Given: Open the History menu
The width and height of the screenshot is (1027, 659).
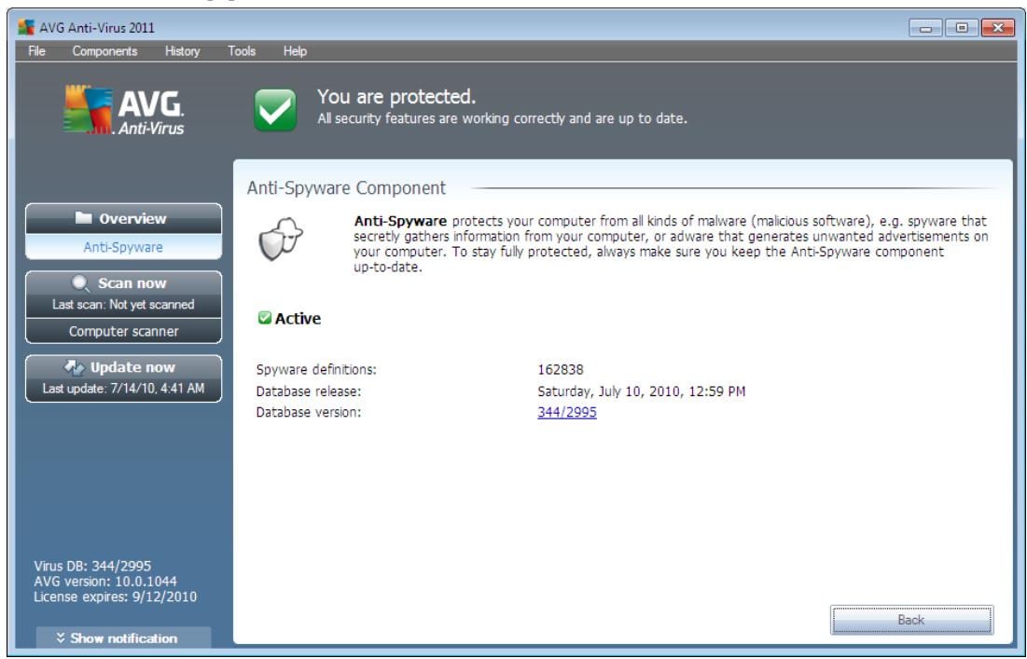Looking at the screenshot, I should 182,51.
